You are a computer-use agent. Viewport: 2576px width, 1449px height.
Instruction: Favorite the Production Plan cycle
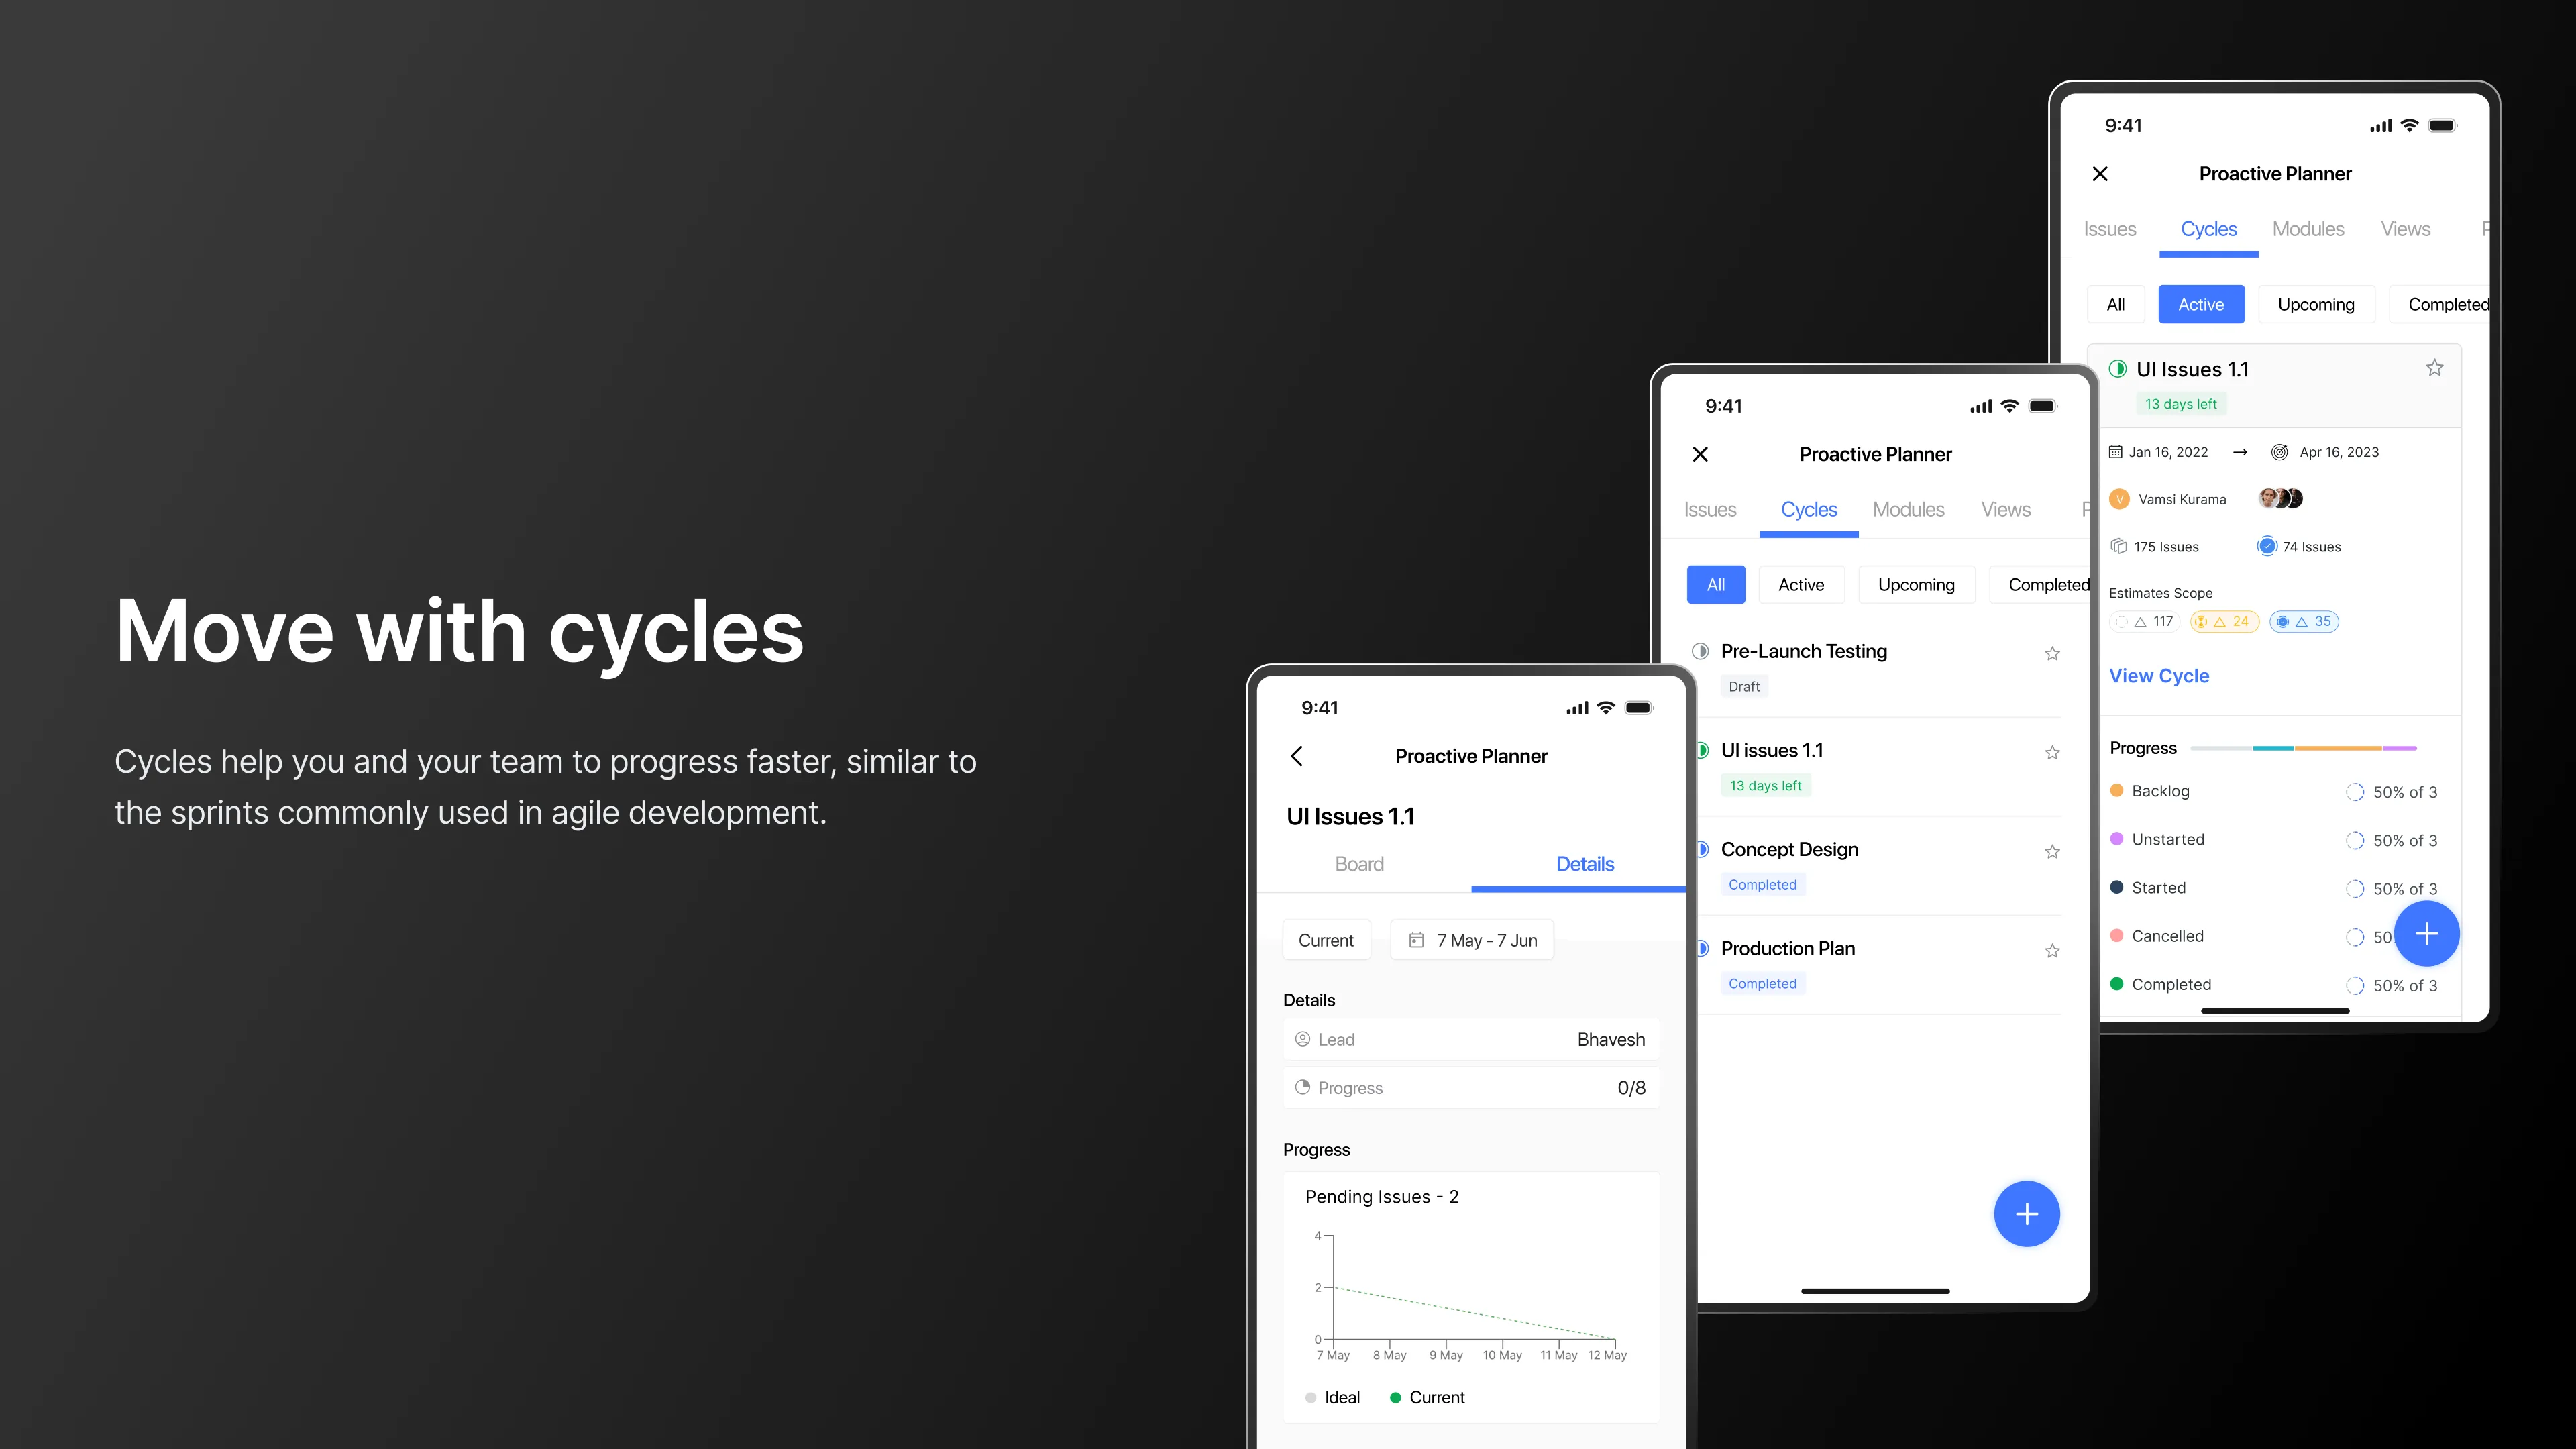[x=2052, y=951]
